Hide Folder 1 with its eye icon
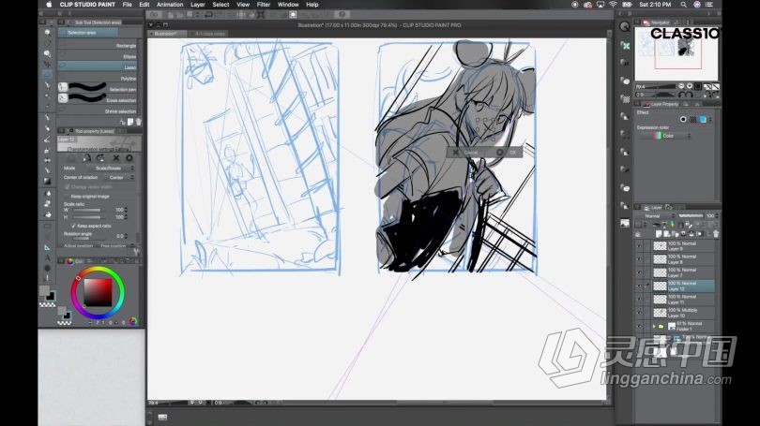The width and height of the screenshot is (760, 426). point(639,327)
